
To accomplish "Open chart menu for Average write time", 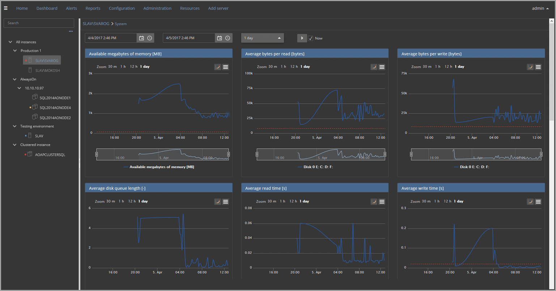I will [x=538, y=201].
